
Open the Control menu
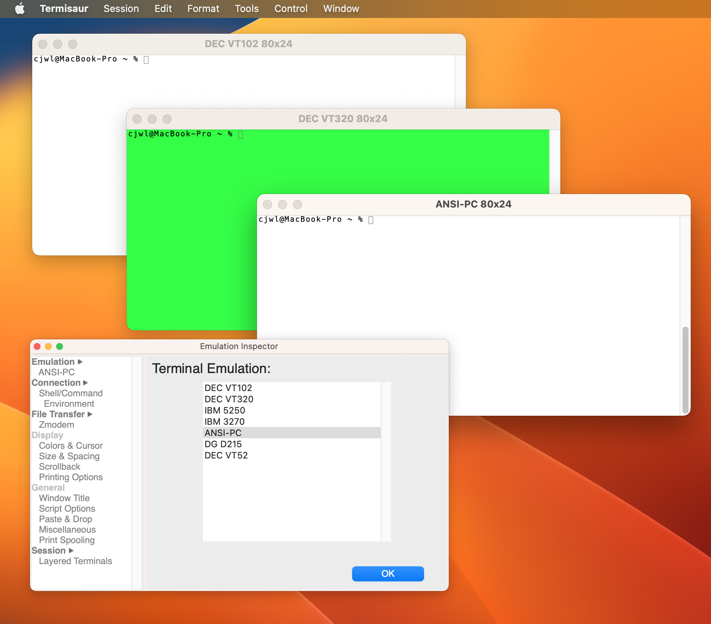click(x=291, y=9)
